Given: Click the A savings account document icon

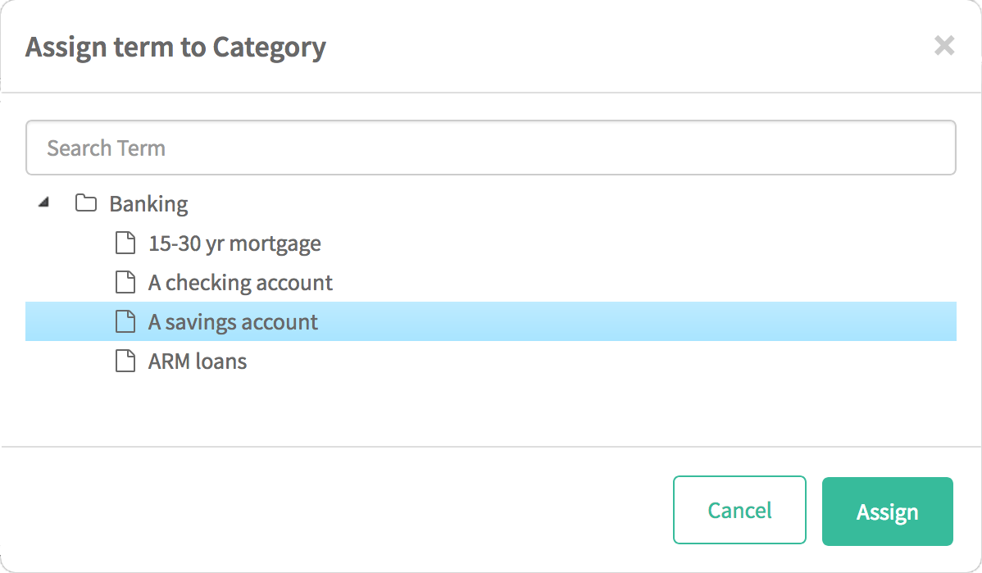Looking at the screenshot, I should click(x=125, y=321).
